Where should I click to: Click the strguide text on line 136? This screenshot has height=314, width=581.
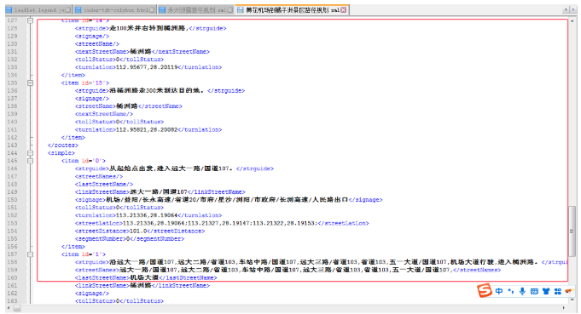[x=157, y=90]
